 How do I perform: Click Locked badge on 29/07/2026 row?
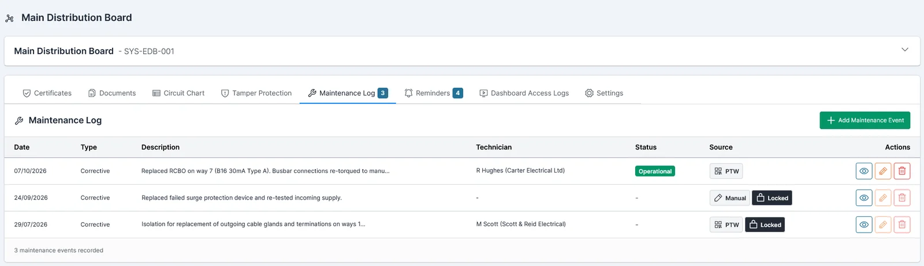[765, 224]
